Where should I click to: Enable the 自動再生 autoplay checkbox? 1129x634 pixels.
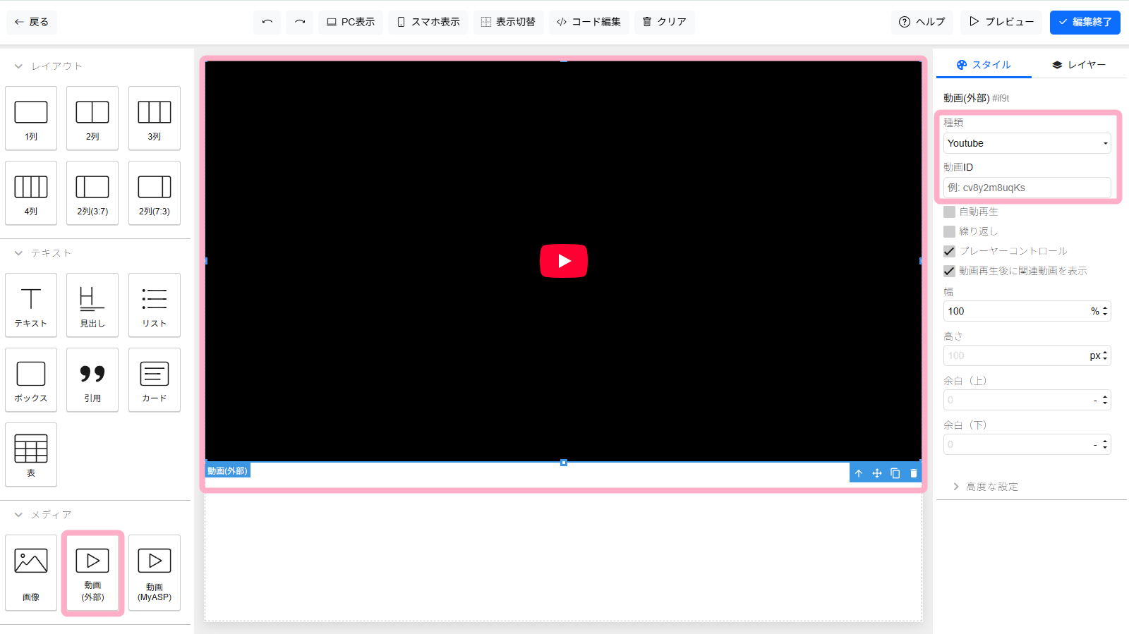tap(950, 212)
